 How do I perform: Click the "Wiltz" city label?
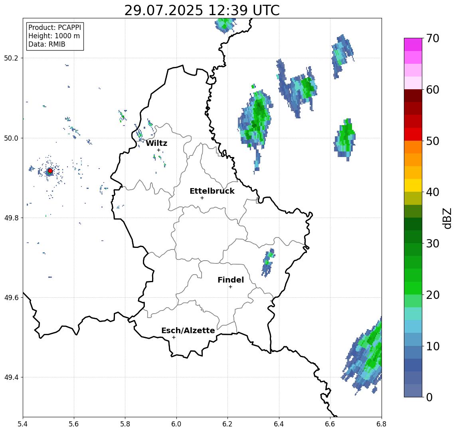[156, 143]
